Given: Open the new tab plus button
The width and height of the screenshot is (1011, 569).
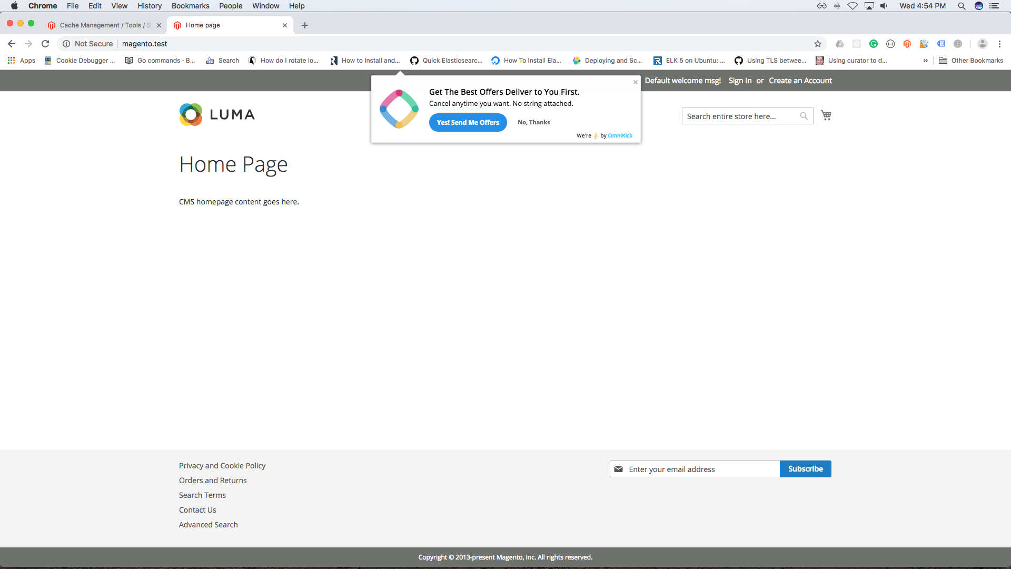Looking at the screenshot, I should coord(305,25).
